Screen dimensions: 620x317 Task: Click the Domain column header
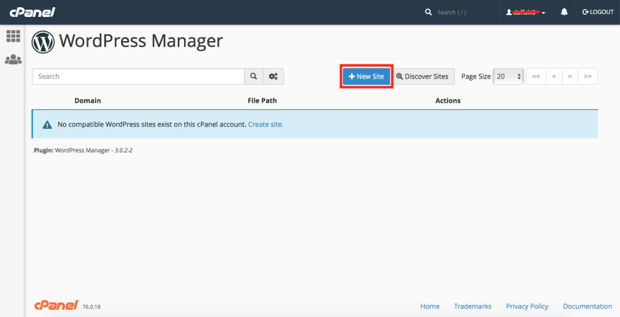pyautogui.click(x=87, y=100)
